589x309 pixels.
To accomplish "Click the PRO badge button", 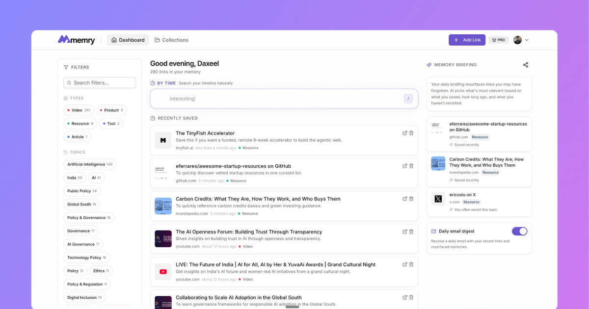I will [498, 40].
